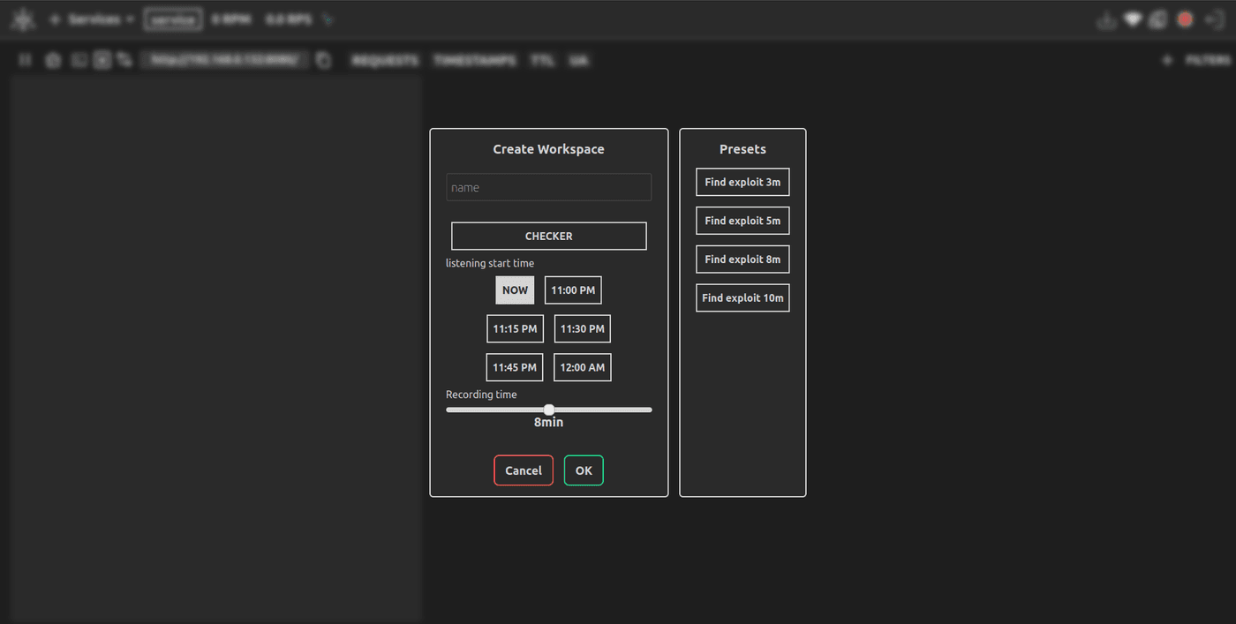Toggle the CHECKER option
1236x624 pixels.
pos(548,236)
